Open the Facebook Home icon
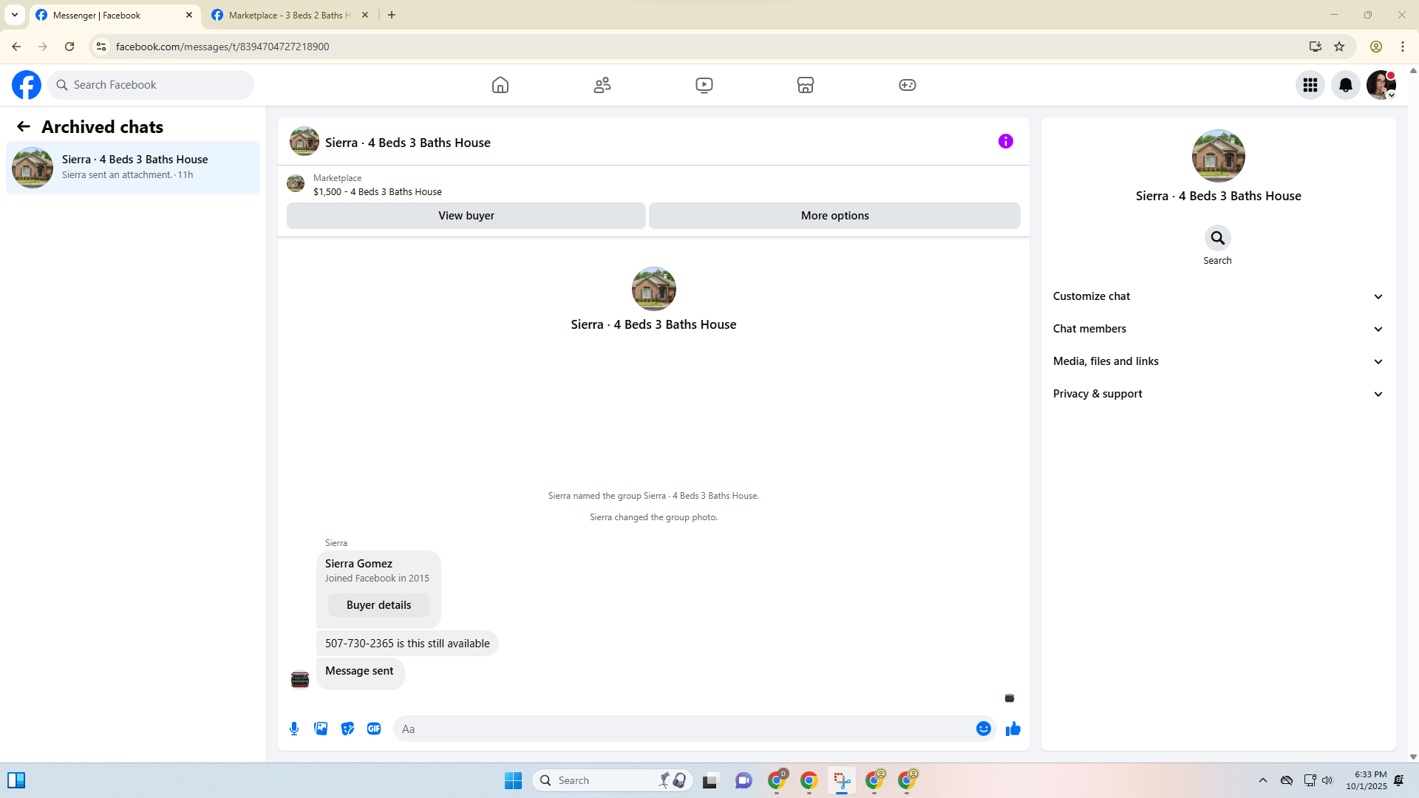The height and width of the screenshot is (798, 1419). (x=500, y=85)
